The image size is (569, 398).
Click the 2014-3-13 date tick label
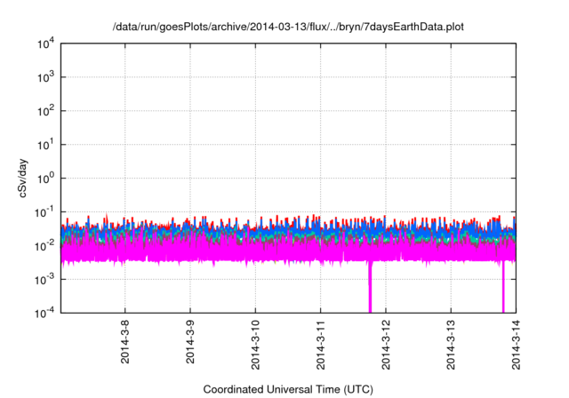click(451, 345)
